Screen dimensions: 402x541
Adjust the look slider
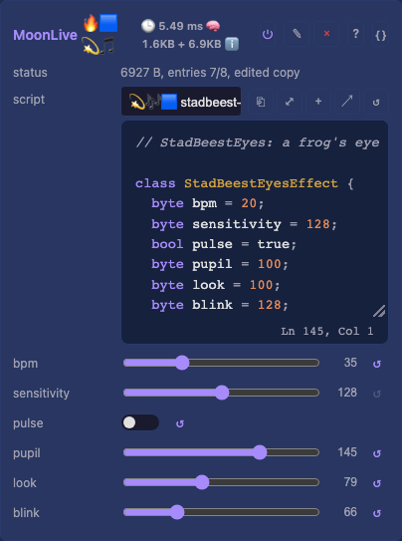click(x=222, y=482)
